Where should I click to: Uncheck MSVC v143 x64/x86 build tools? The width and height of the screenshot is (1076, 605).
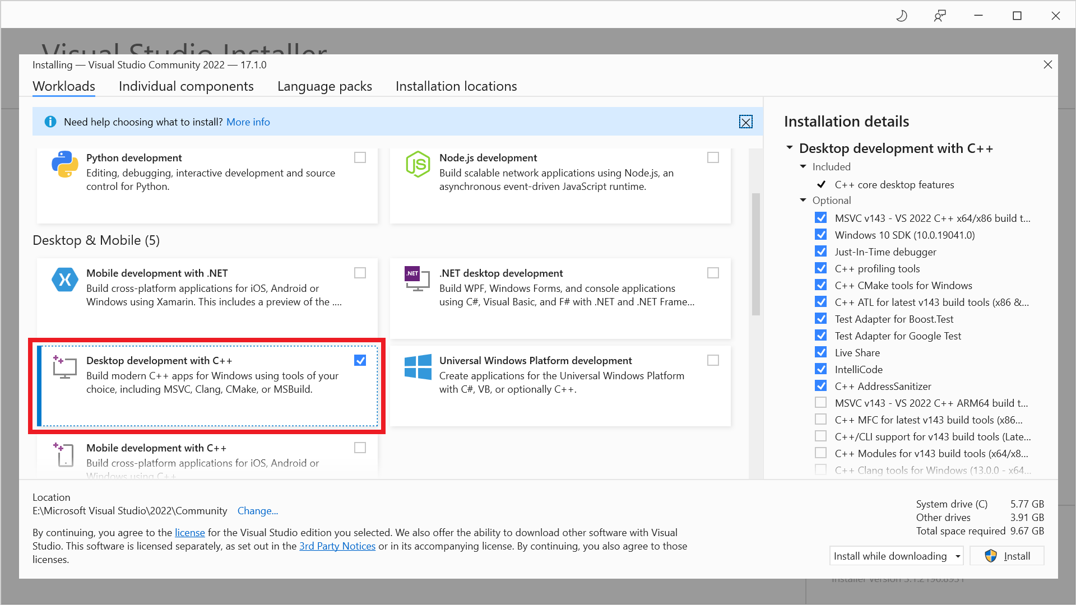click(x=820, y=218)
